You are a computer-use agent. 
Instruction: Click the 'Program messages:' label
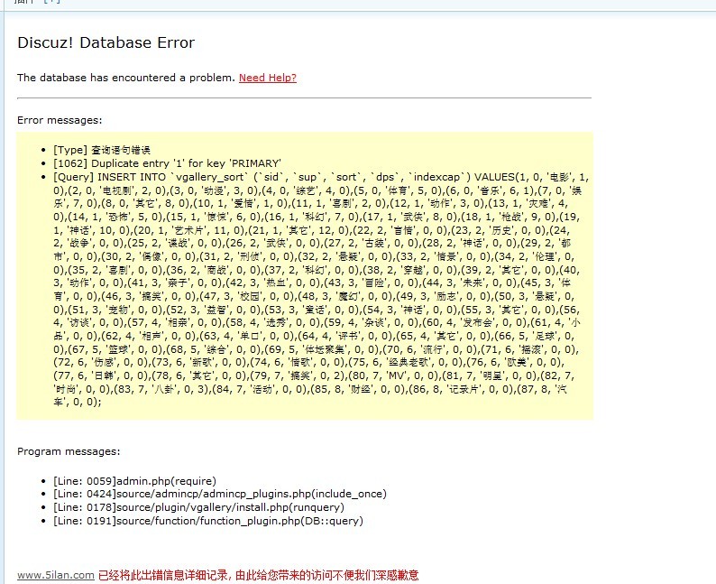69,451
